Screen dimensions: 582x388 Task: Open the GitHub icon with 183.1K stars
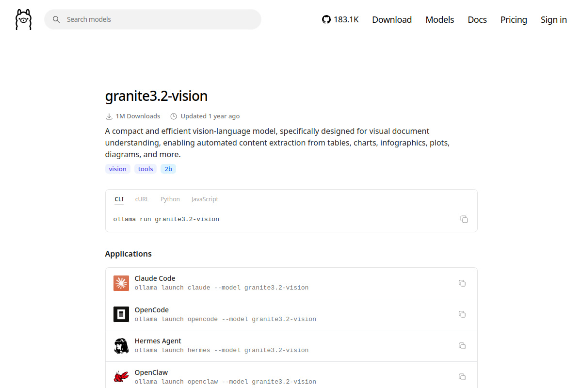(340, 19)
